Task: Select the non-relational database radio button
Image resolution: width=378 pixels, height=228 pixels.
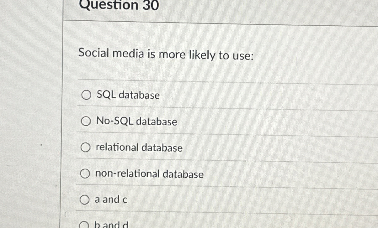Action: point(85,174)
